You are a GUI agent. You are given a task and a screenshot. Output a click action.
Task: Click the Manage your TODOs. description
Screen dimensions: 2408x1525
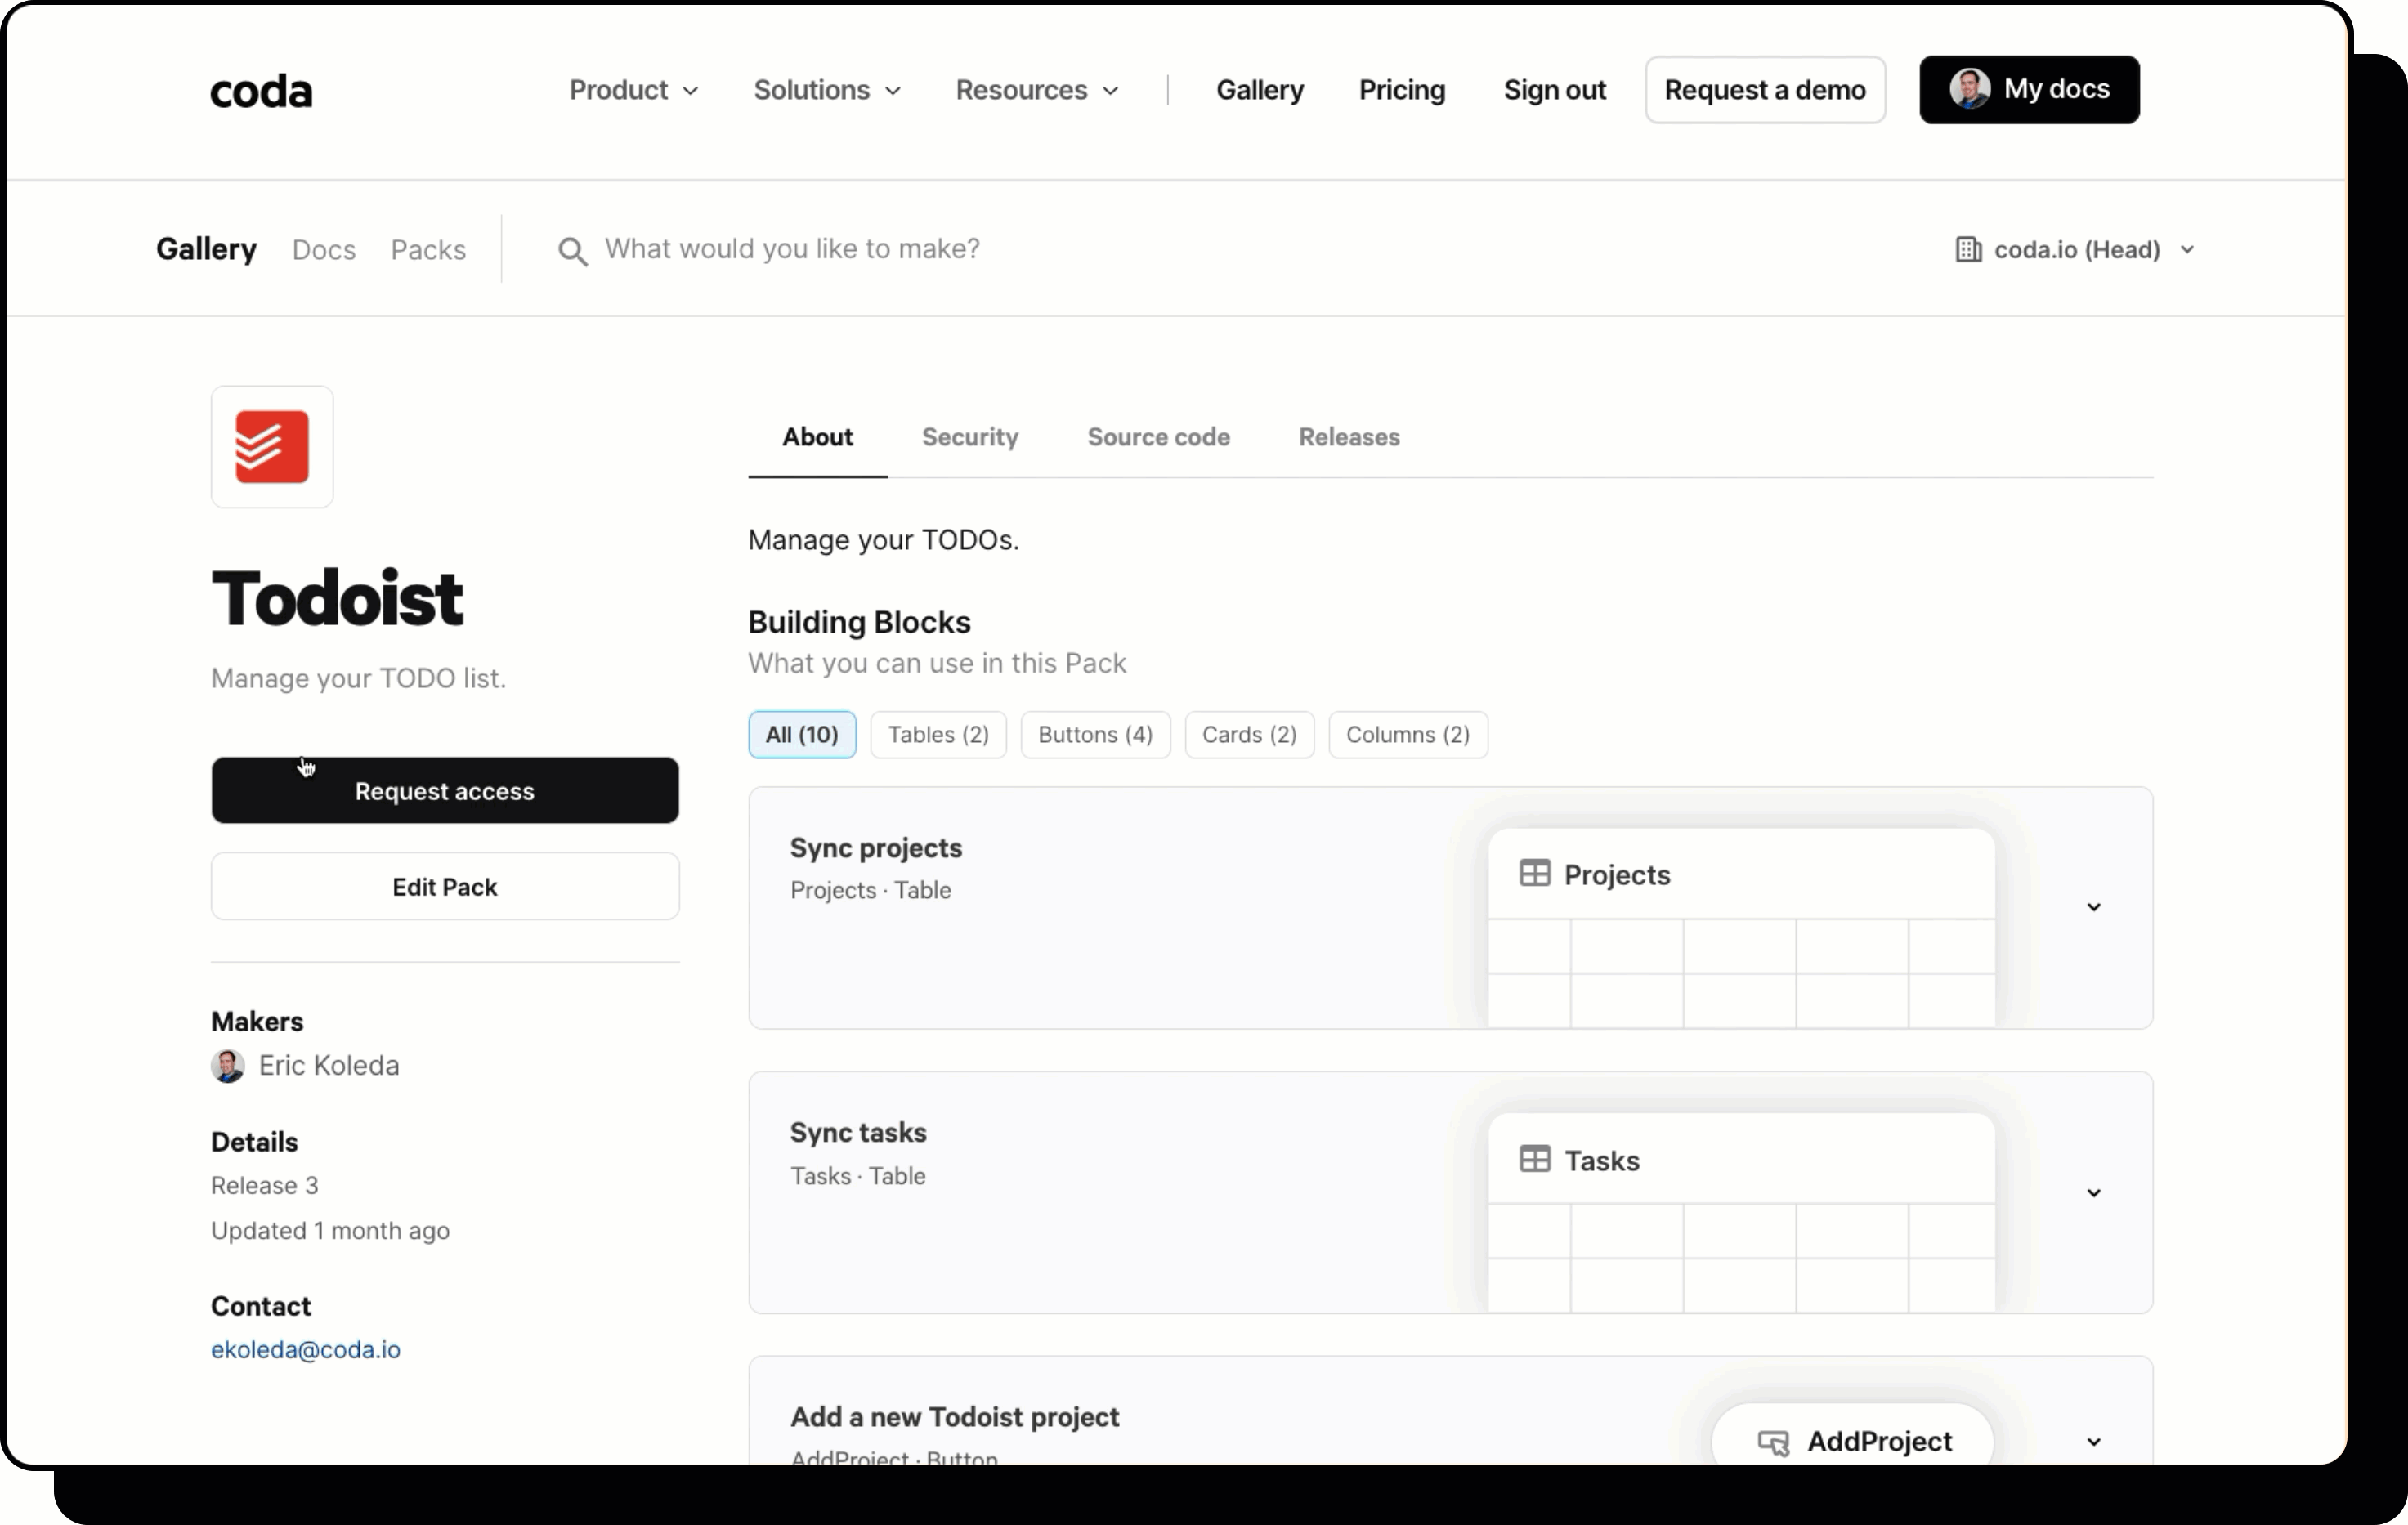884,540
